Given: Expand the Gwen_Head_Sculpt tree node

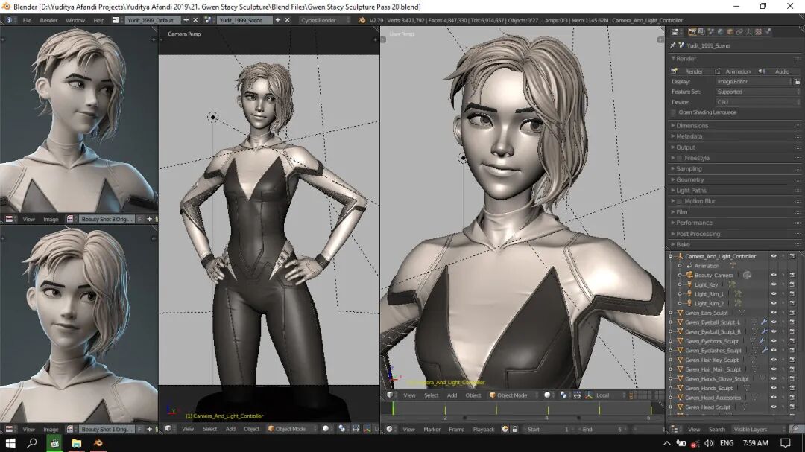Looking at the screenshot, I should click(671, 407).
